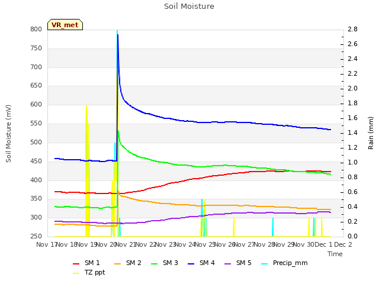Image resolution: width=379 pixels, height=284 pixels.
Task: Click the VR_met label box
Action: [x=65, y=25]
